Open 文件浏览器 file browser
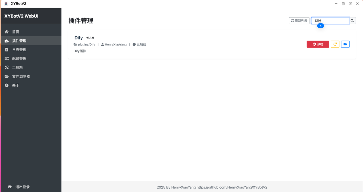 coord(21,77)
